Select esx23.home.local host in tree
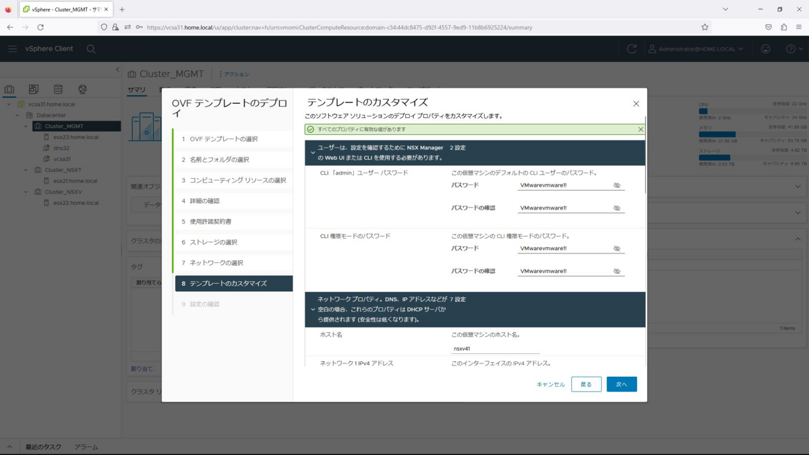This screenshot has height=455, width=809. (x=76, y=137)
